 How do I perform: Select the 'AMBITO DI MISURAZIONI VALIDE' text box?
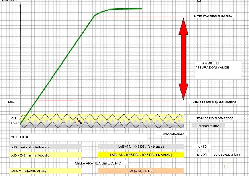[218, 70]
